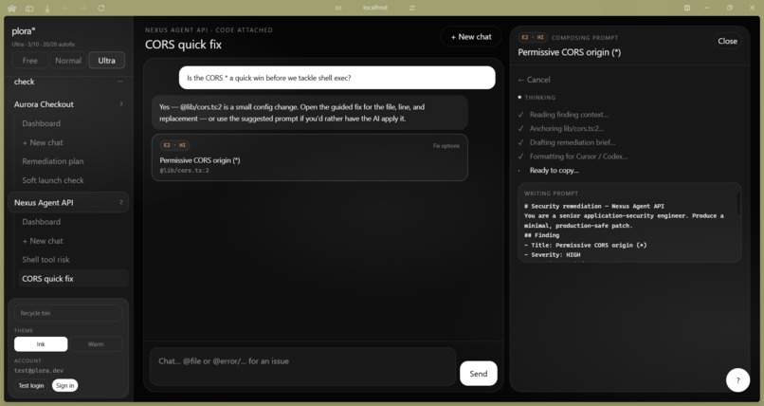This screenshot has width=764, height=406.
Task: Click the @lib/cors.ts:2 path on finding card
Action: [184, 171]
